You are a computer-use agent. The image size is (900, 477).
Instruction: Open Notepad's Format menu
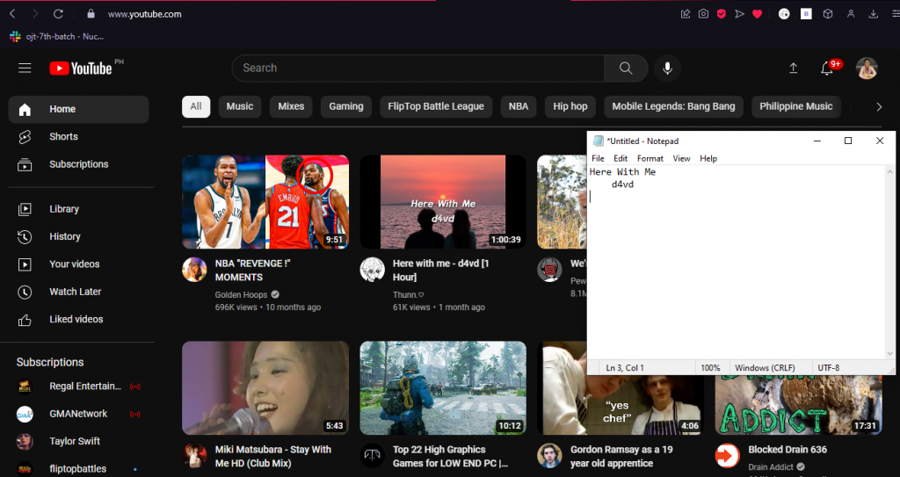tap(650, 158)
